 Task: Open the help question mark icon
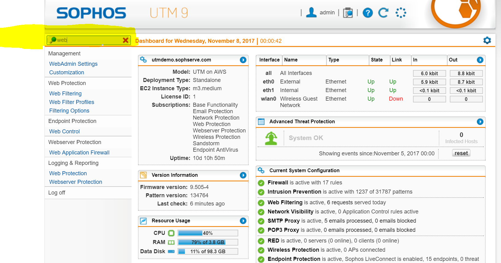point(368,13)
